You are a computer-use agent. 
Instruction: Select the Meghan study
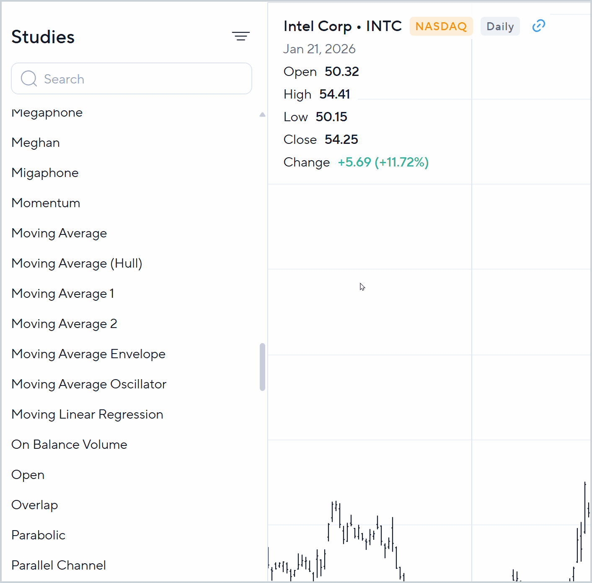tap(36, 143)
